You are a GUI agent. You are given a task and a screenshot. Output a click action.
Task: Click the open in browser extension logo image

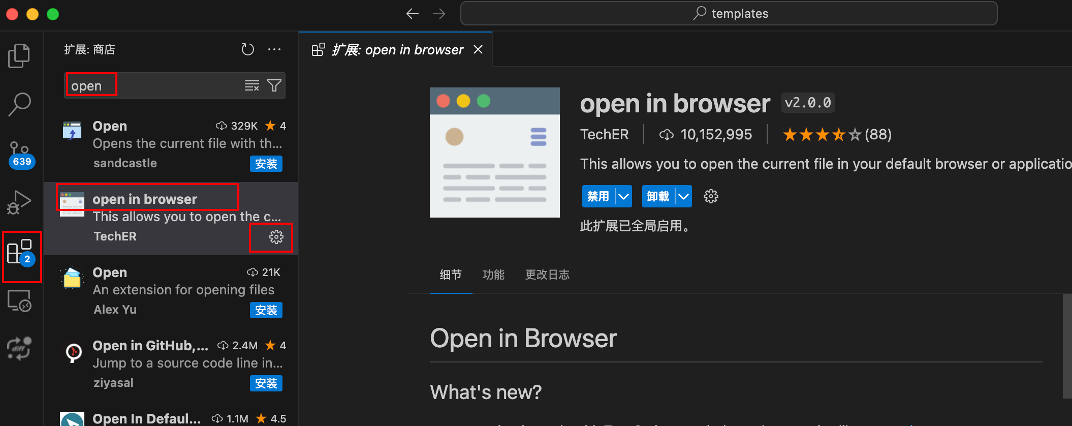(495, 153)
